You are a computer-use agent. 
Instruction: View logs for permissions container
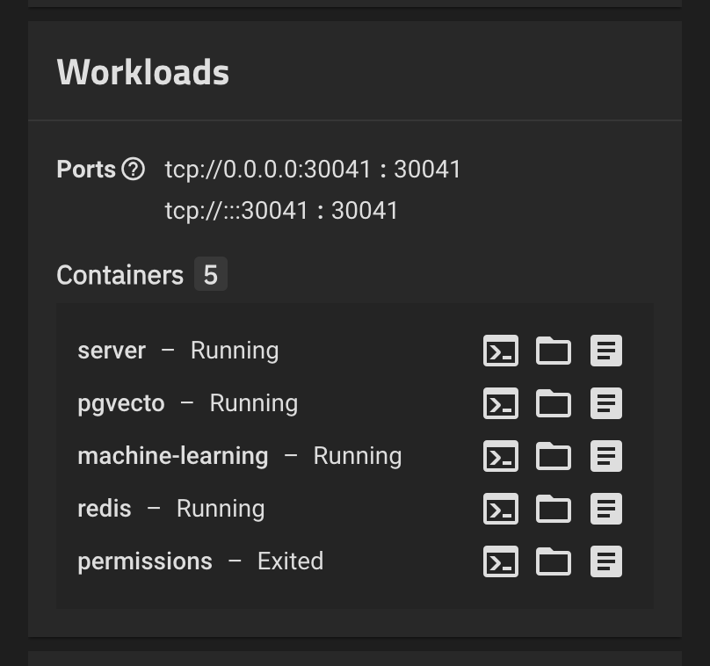tap(606, 561)
